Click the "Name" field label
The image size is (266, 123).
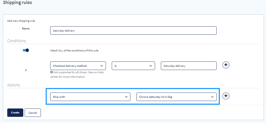26,28
